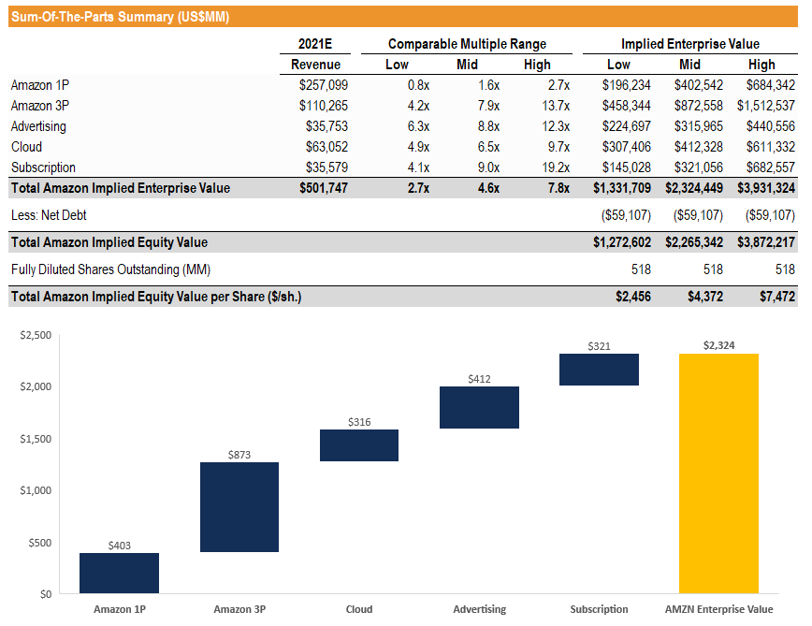Click Cloud low value $307,406
The width and height of the screenshot is (812, 626).
(626, 147)
